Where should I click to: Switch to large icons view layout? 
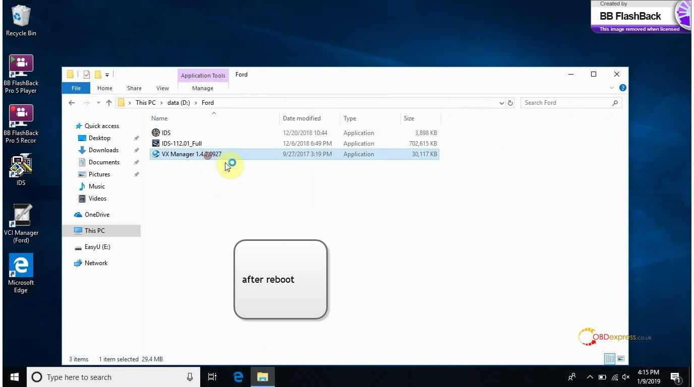coord(621,359)
